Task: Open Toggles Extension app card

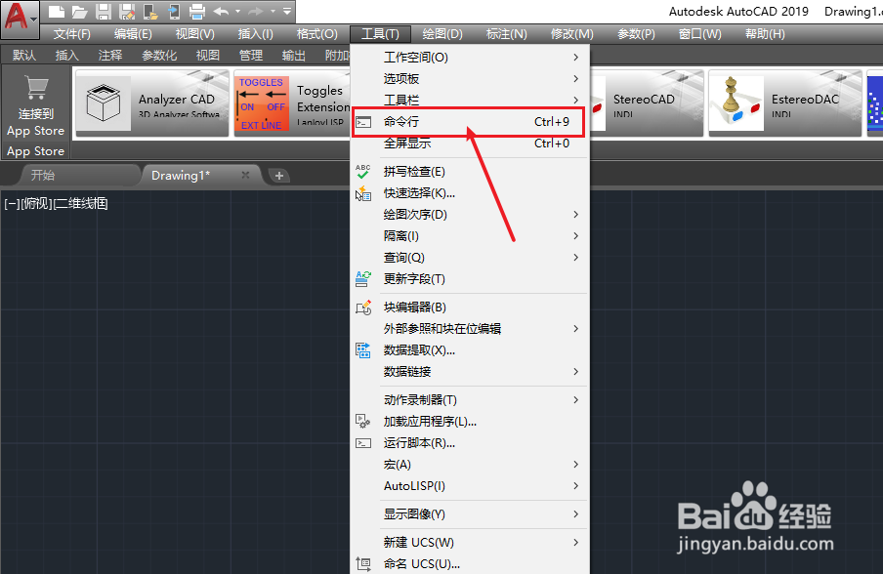Action: click(x=292, y=103)
